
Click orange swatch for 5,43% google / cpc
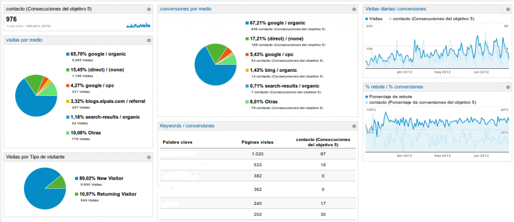pos(247,54)
